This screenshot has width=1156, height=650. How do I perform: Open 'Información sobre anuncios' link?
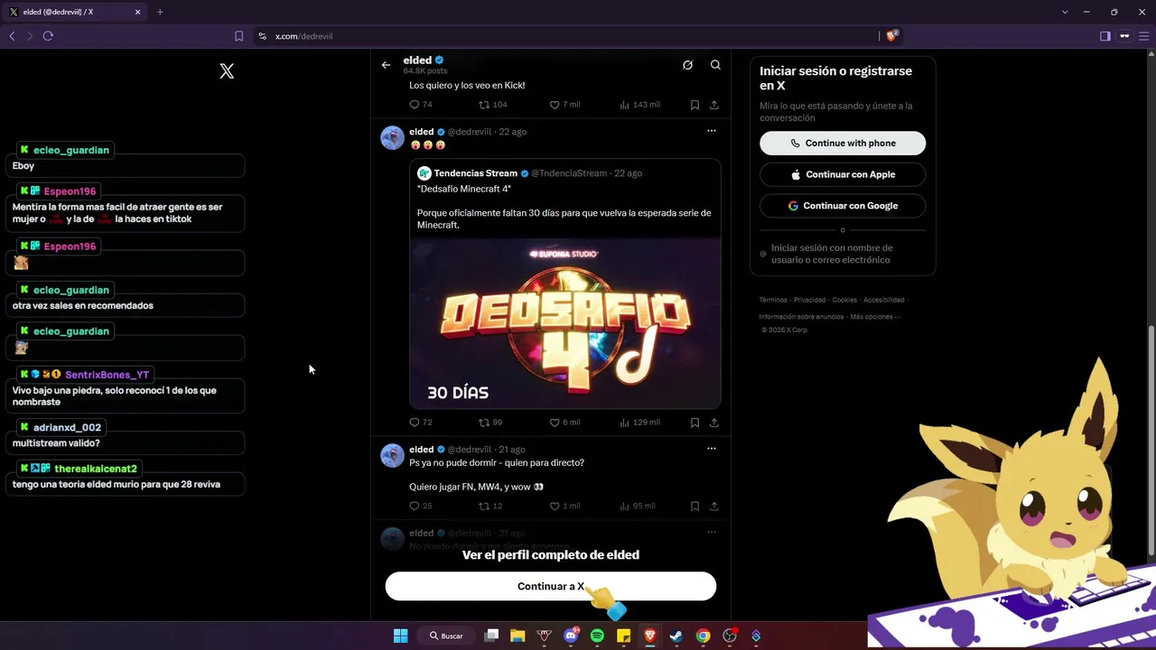[801, 317]
